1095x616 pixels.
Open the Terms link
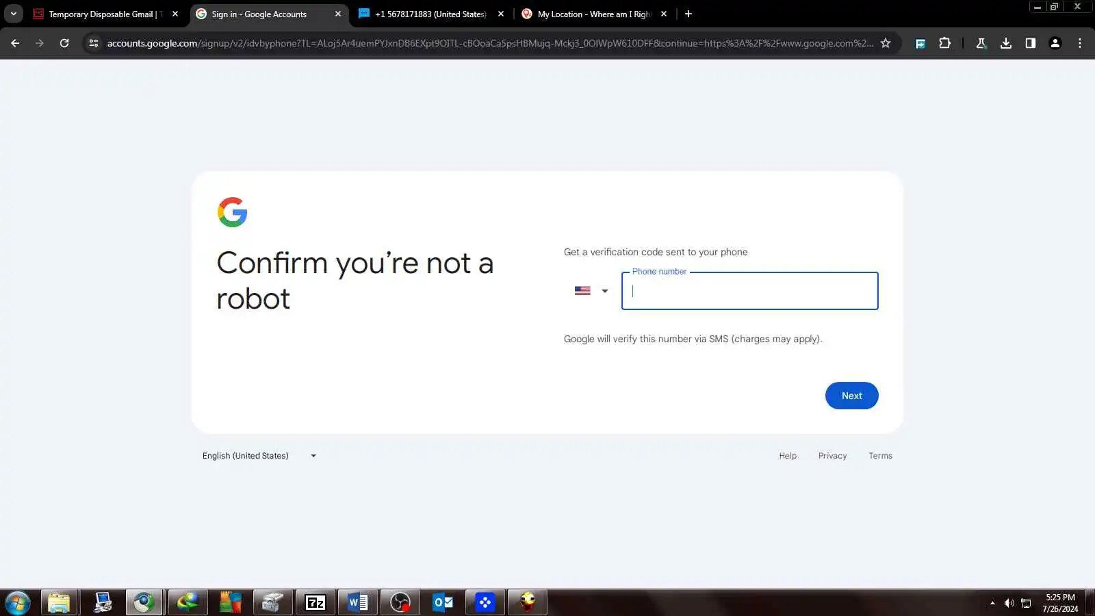pos(880,456)
